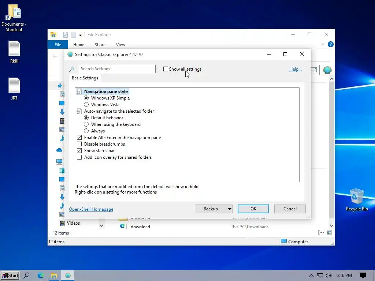Select the Rkill desktop file icon

click(14, 52)
